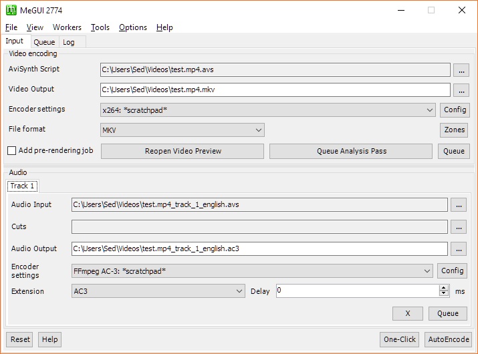
Task: Open the MKV file format dropdown
Action: [x=258, y=130]
